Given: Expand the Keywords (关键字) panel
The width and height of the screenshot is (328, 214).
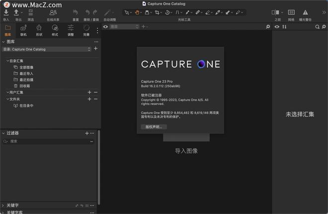Looking at the screenshot, I should click(3, 206).
